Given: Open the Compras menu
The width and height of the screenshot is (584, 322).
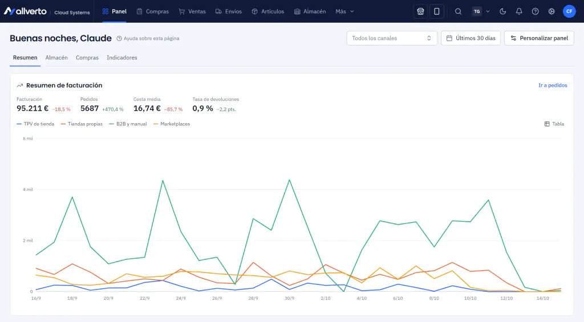Looking at the screenshot, I should [153, 11].
